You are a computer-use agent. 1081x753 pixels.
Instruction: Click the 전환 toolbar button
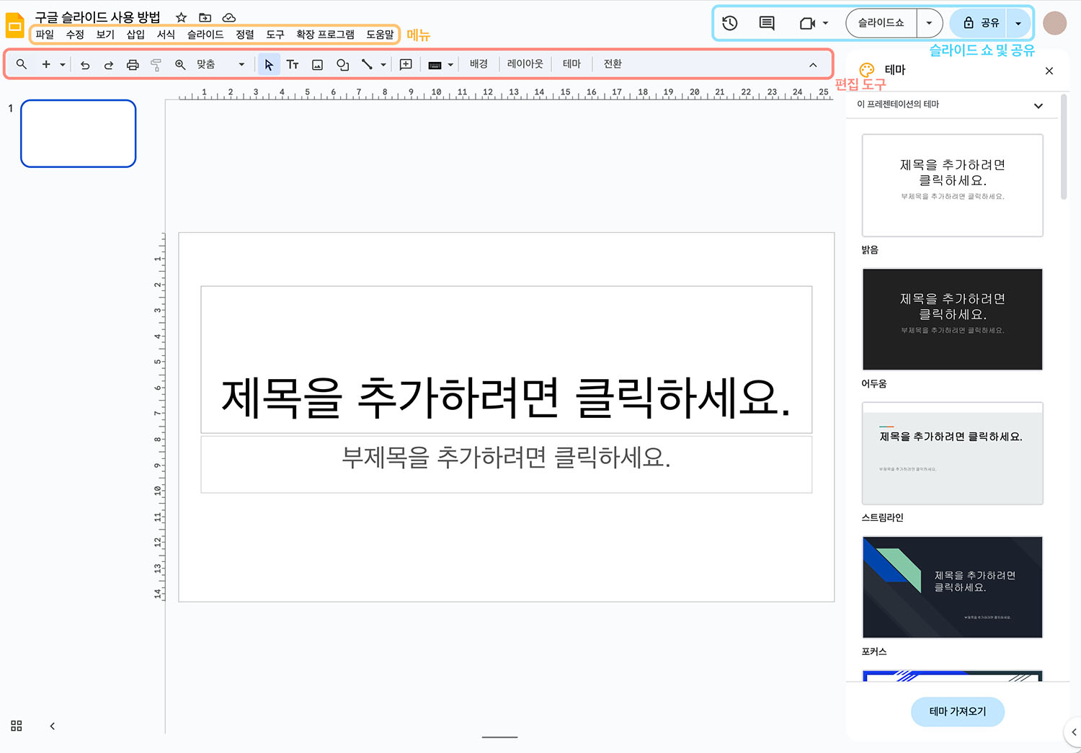tap(613, 64)
